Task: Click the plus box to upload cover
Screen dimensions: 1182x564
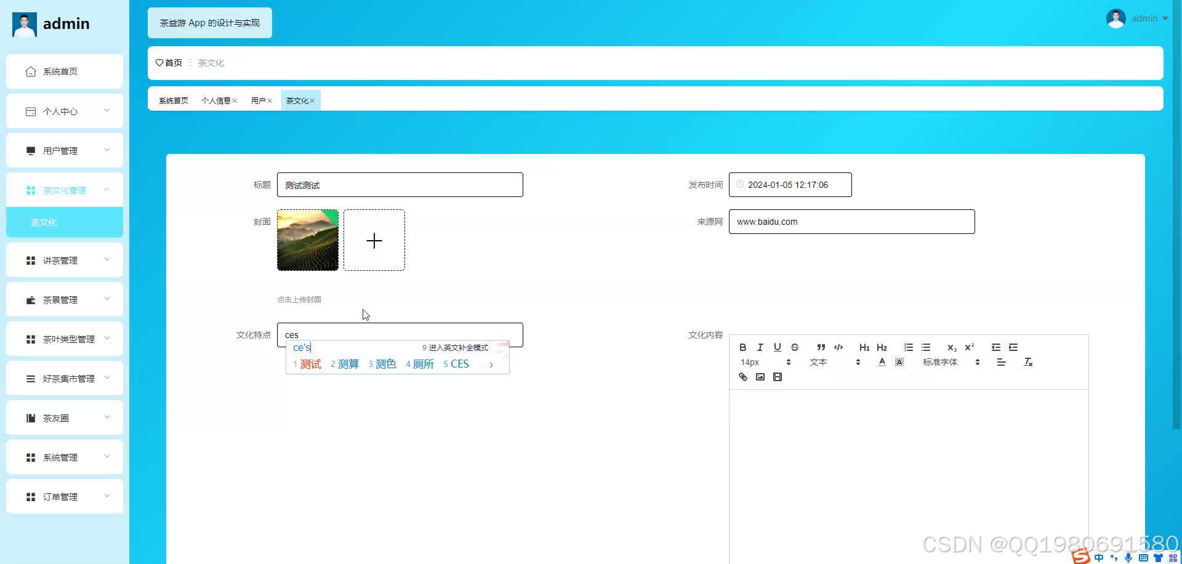Action: pos(374,240)
